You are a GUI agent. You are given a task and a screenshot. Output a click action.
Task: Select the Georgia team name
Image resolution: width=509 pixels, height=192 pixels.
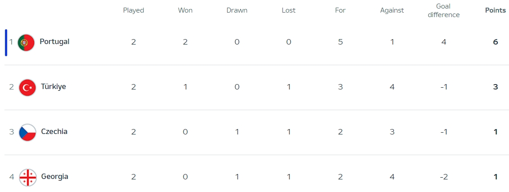54,177
